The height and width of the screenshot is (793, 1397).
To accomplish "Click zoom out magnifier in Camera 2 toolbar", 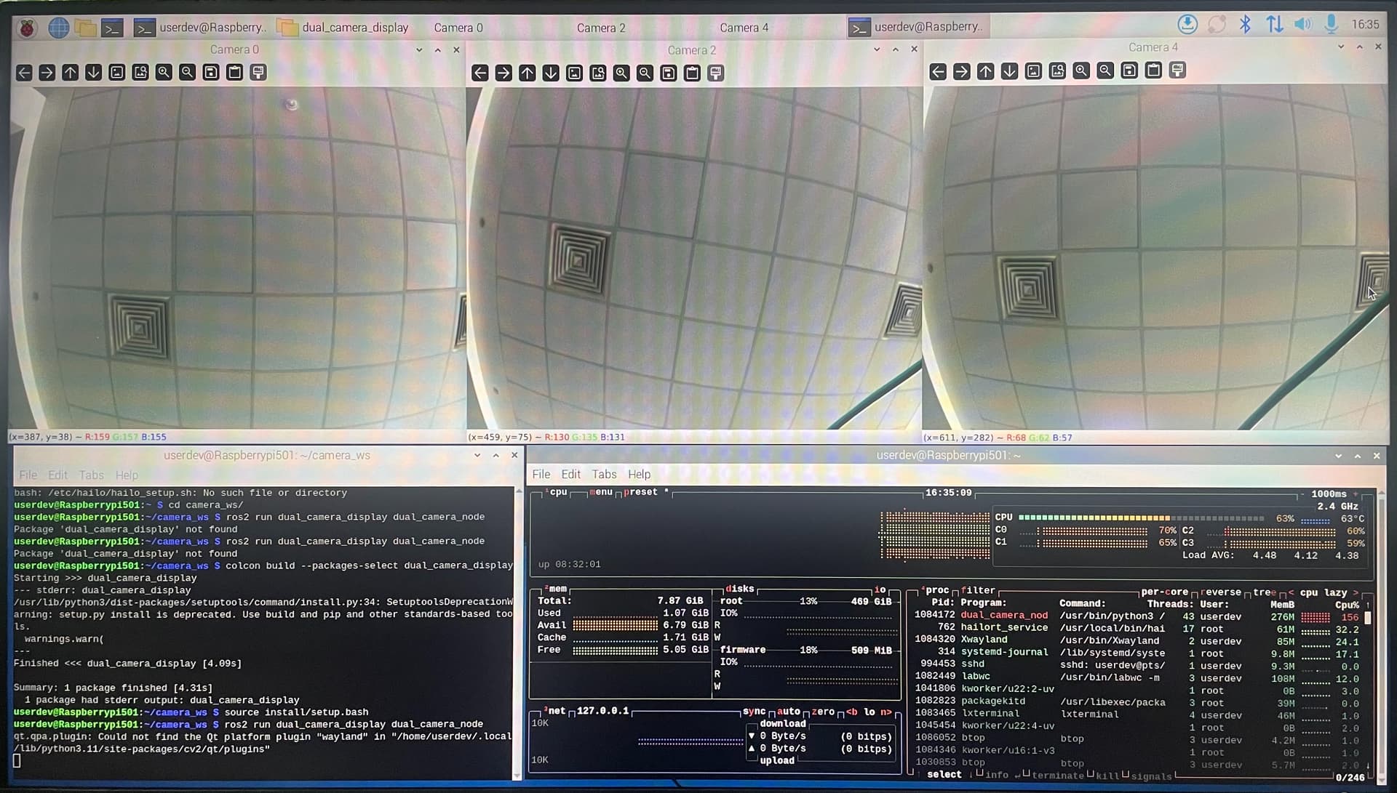I will 645,73.
